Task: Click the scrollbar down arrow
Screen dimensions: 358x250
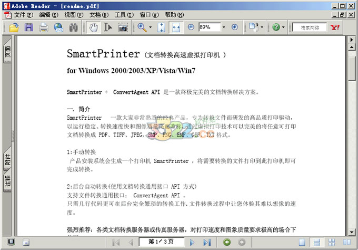Action: (x=352, y=233)
